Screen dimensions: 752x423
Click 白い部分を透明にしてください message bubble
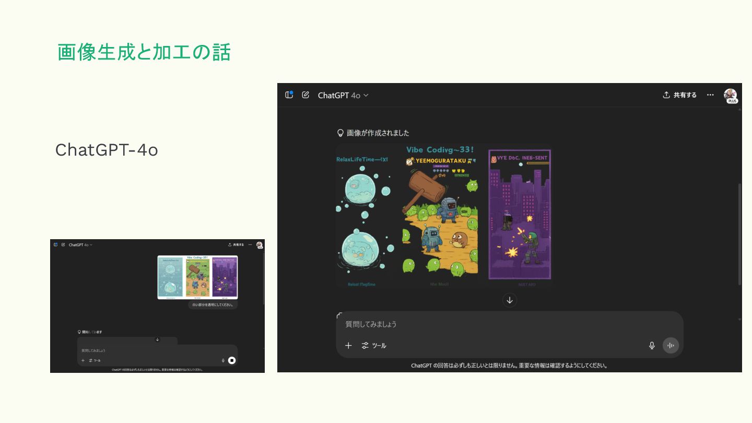point(213,304)
